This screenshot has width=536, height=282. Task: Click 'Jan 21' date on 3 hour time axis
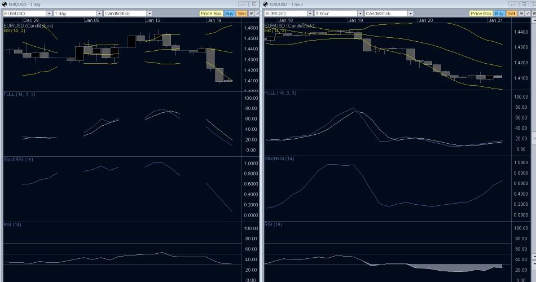(496, 20)
